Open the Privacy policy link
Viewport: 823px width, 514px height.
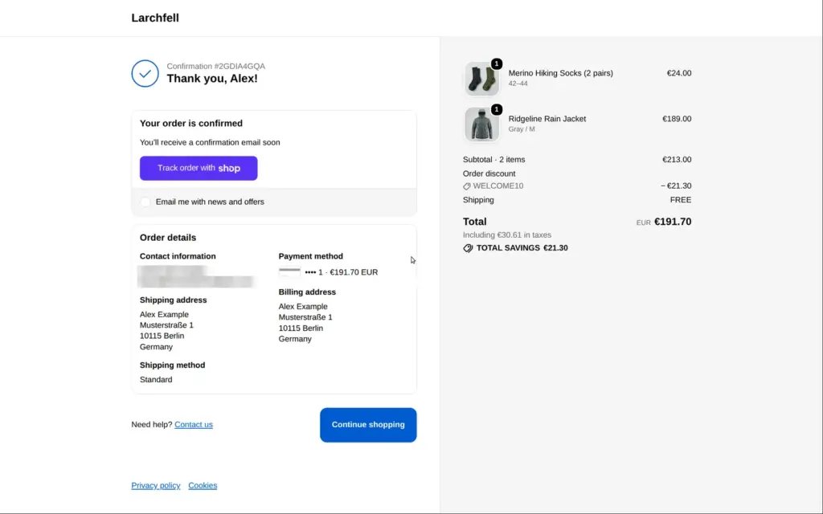tap(155, 486)
